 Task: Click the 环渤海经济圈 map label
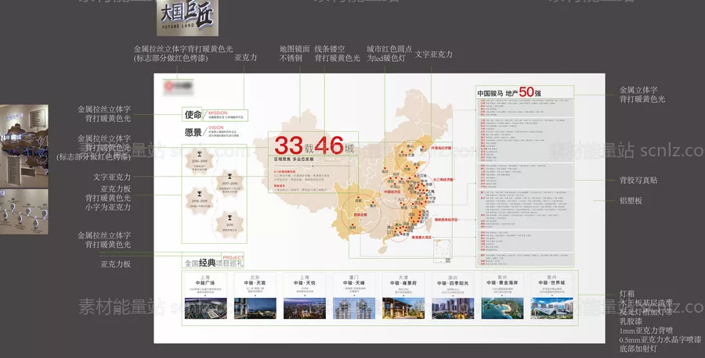coord(441,148)
